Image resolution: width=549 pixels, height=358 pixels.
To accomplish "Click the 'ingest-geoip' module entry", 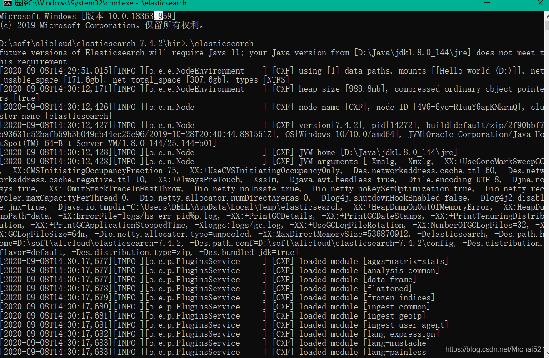I will click(394, 316).
